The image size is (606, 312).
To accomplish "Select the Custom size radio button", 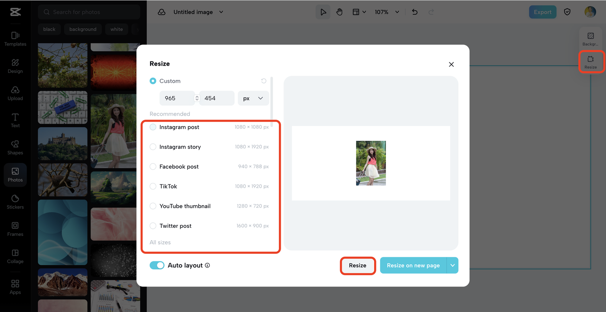I will point(153,81).
